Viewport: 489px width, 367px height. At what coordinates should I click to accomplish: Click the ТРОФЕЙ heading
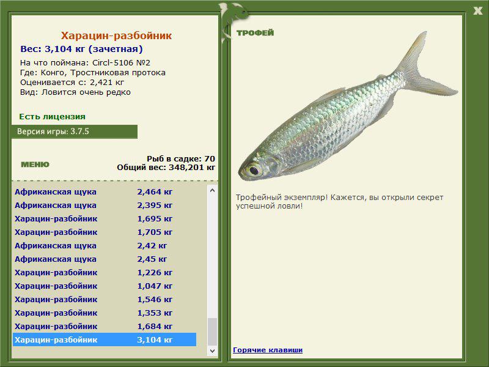255,33
